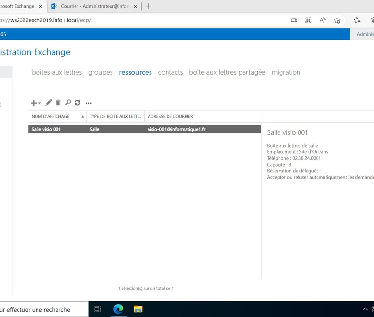Sort by NOM D'AFFICHAGE column header
This screenshot has height=317, width=374.
tap(57, 117)
